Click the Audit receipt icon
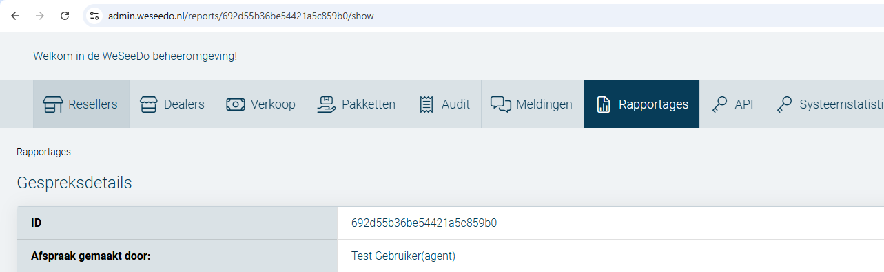884x272 pixels. pos(426,104)
